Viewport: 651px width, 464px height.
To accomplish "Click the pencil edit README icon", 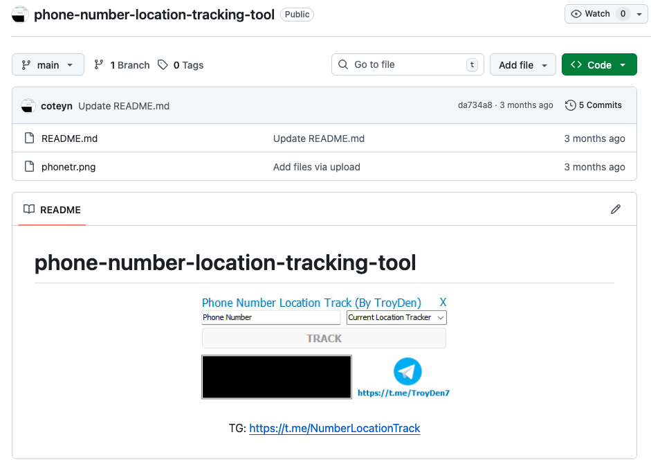I will click(x=616, y=209).
